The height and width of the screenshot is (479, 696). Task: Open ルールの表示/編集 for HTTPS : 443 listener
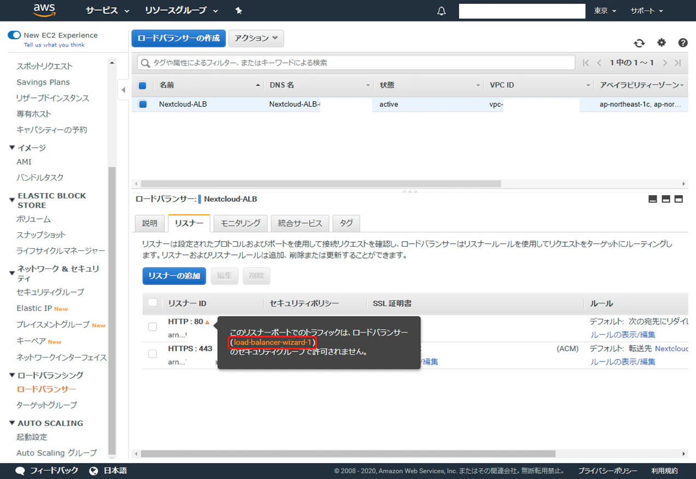coord(623,361)
